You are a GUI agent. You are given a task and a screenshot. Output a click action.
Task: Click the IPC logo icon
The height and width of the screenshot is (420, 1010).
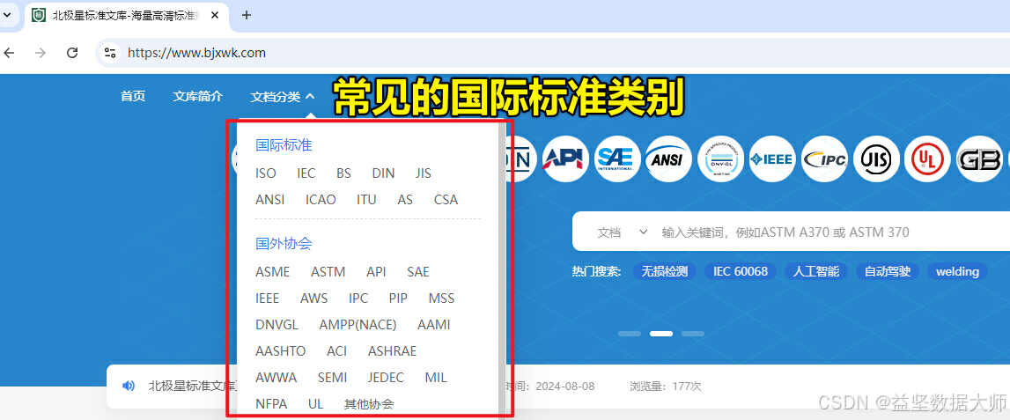pos(824,158)
